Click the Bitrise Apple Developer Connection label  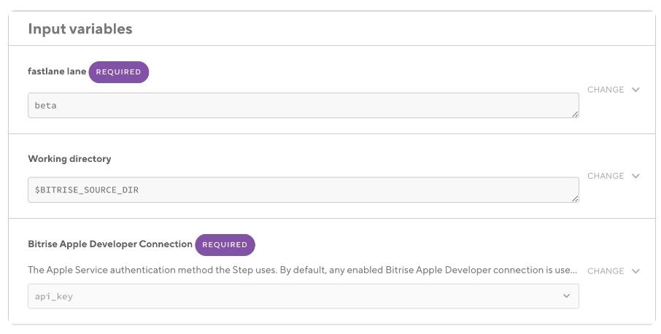(x=110, y=244)
